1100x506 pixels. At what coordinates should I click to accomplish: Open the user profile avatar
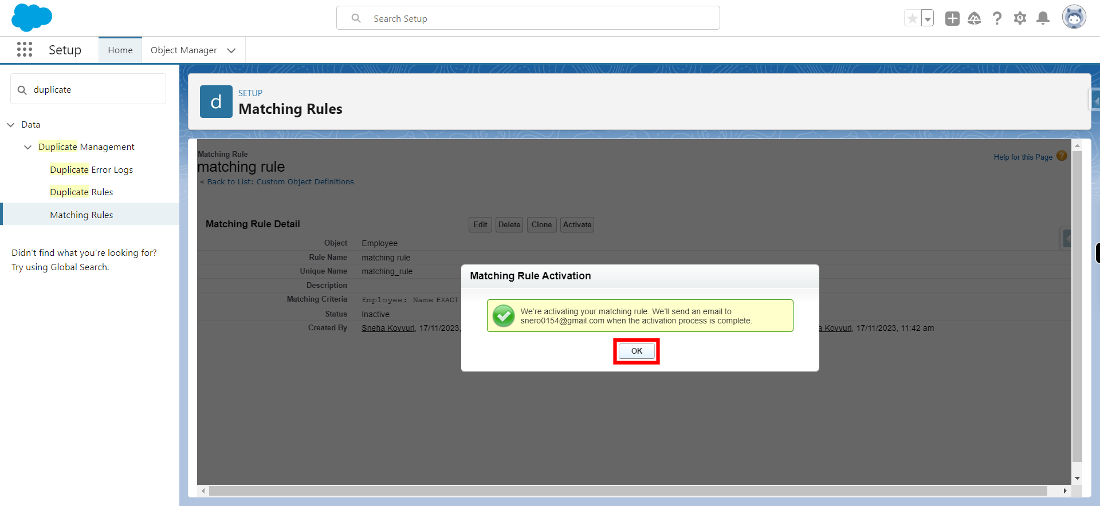tap(1074, 17)
